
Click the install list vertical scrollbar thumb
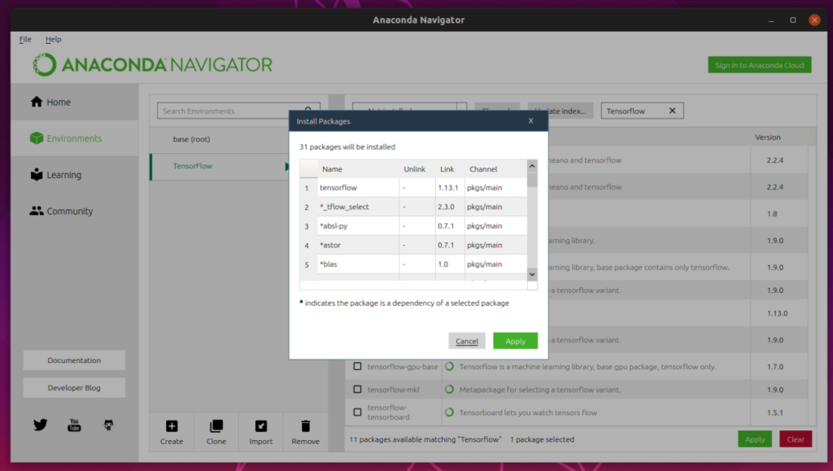(x=532, y=180)
